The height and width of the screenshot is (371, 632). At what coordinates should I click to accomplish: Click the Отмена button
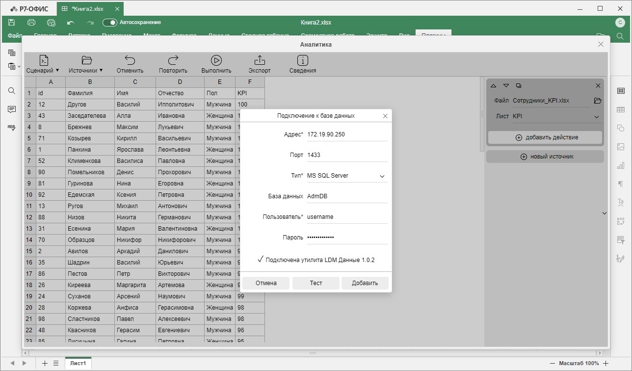[x=266, y=283]
